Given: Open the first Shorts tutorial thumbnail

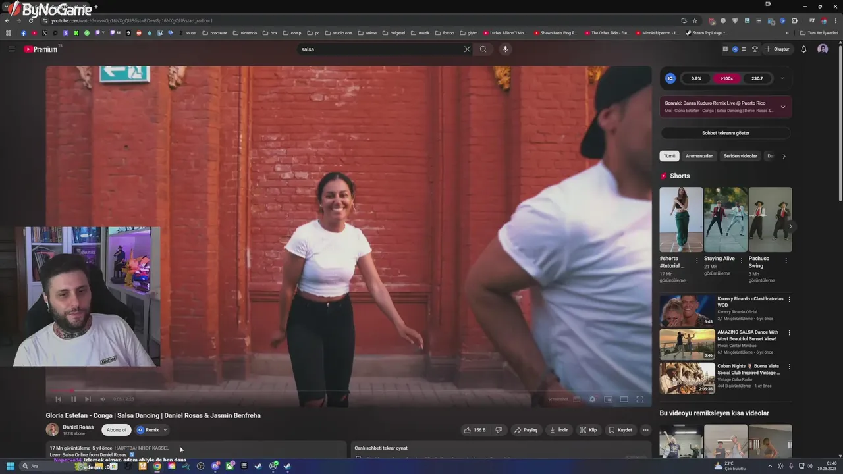Looking at the screenshot, I should click(681, 219).
